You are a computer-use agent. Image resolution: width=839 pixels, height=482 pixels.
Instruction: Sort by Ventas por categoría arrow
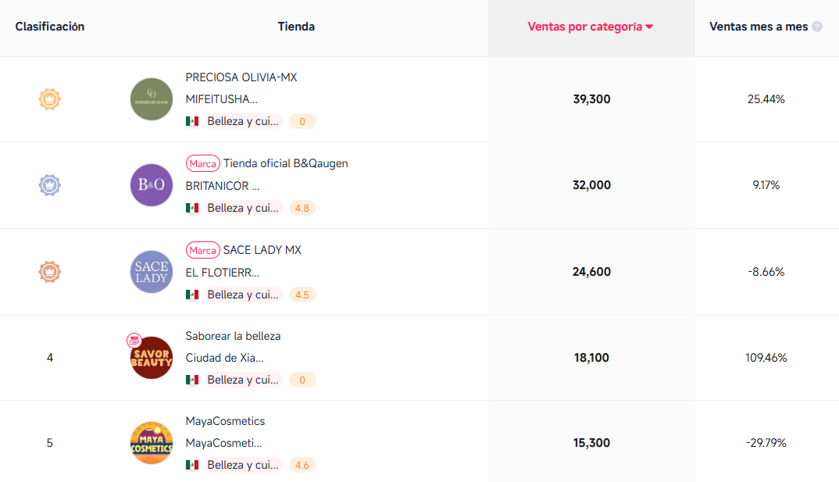649,27
